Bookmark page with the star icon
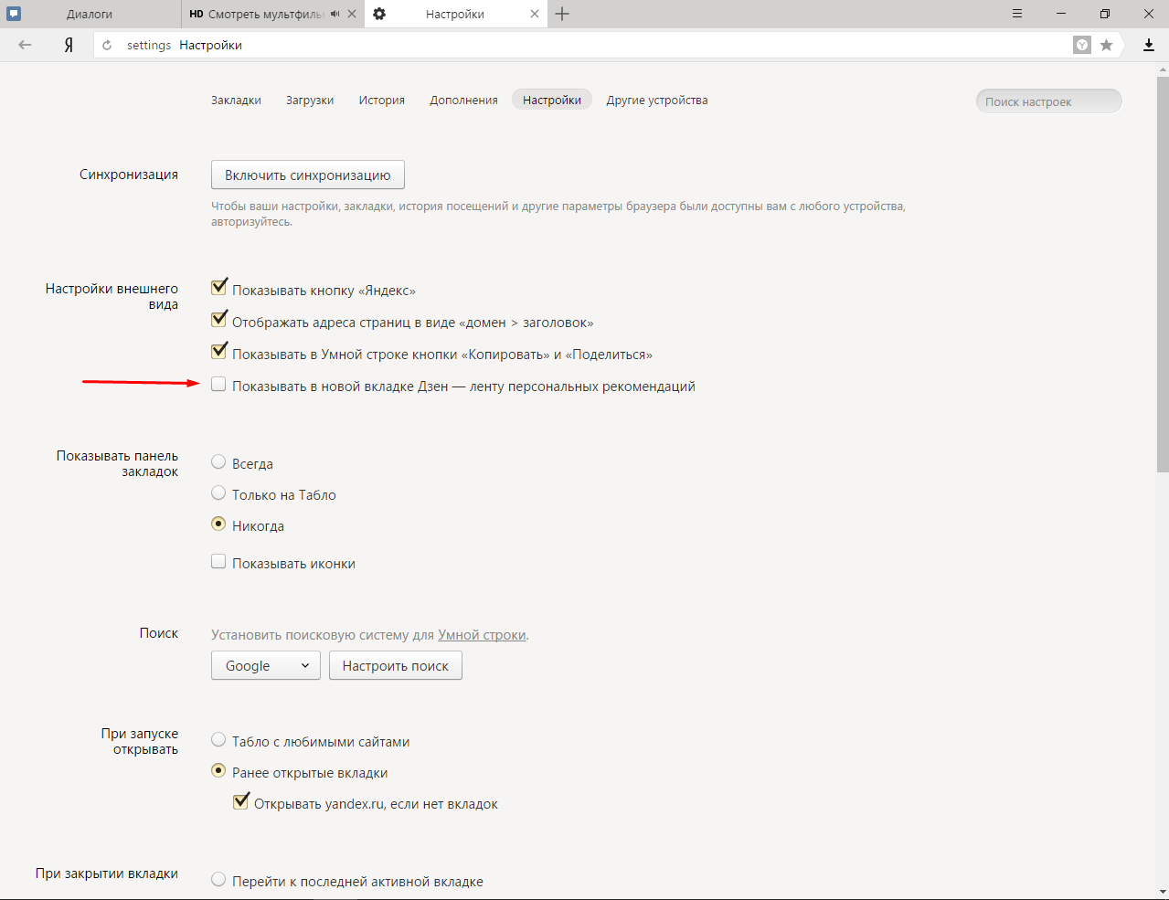The width and height of the screenshot is (1169, 900). coord(1106,45)
